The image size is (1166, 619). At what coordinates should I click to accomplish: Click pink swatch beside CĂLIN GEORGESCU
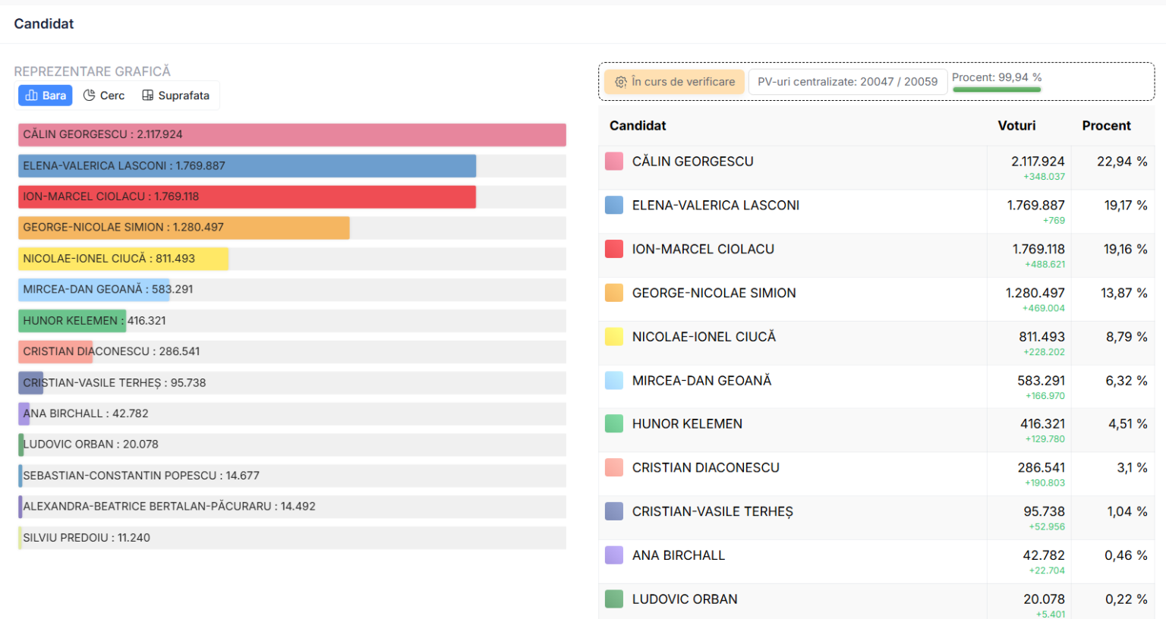click(x=614, y=162)
